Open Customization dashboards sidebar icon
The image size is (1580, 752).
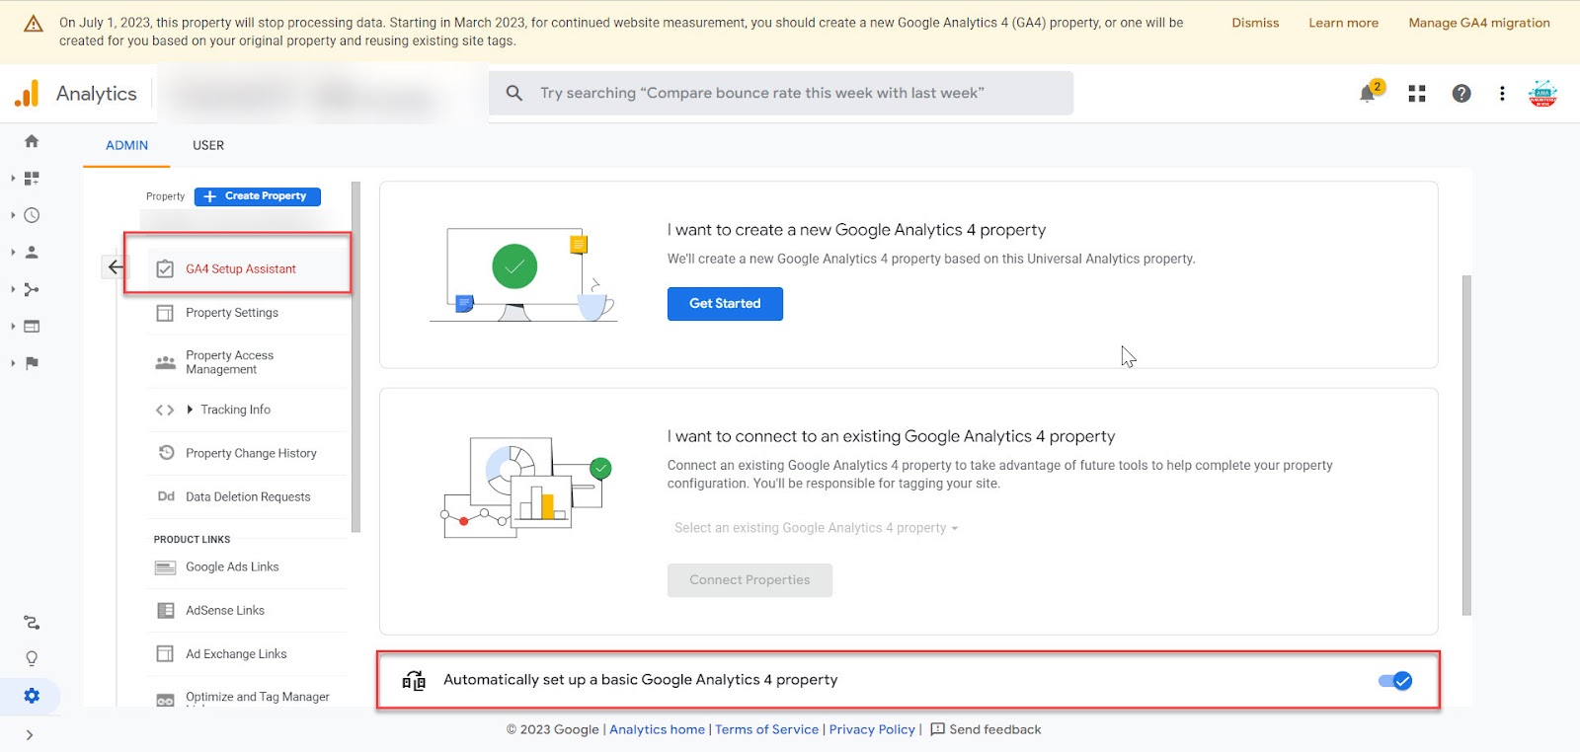coord(32,179)
